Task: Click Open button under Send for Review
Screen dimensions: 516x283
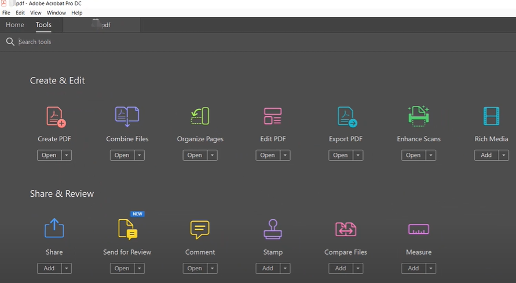Action: tap(122, 268)
